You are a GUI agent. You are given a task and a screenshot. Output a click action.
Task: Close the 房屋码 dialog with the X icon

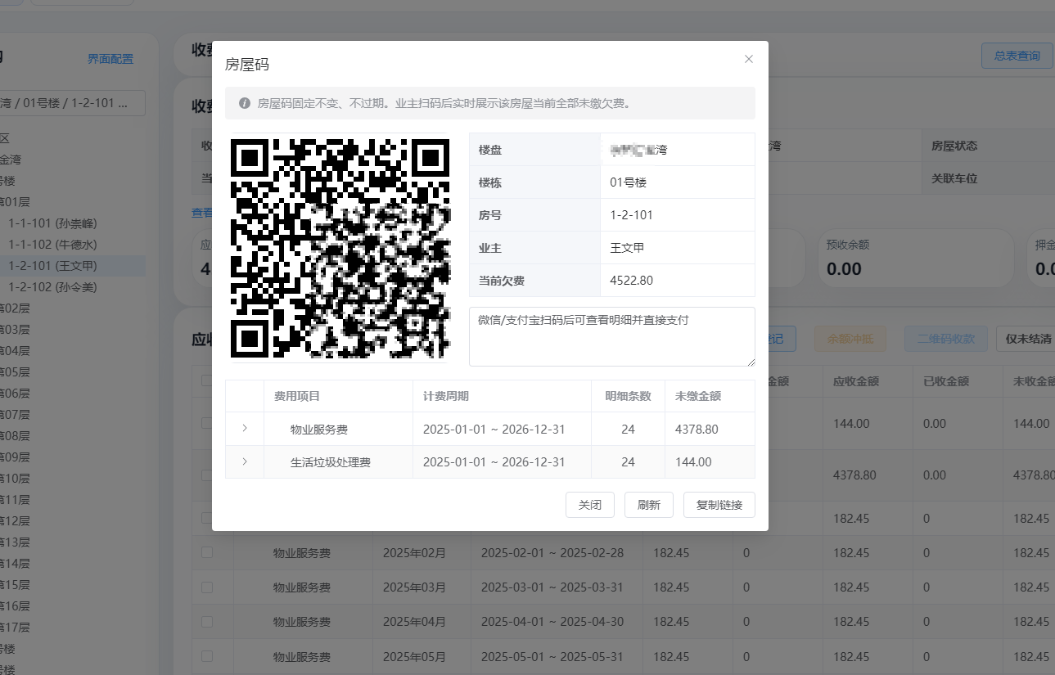click(x=748, y=59)
